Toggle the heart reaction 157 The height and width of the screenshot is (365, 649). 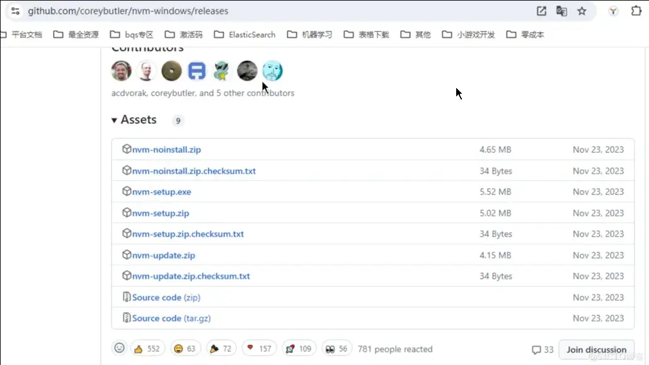(259, 349)
